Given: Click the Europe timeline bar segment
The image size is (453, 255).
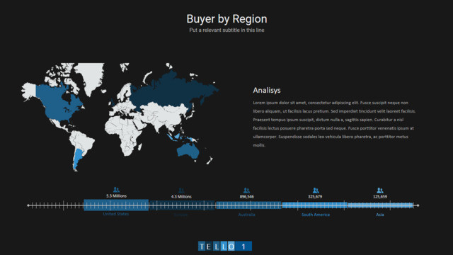Looking at the screenshot, I should tap(182, 205).
